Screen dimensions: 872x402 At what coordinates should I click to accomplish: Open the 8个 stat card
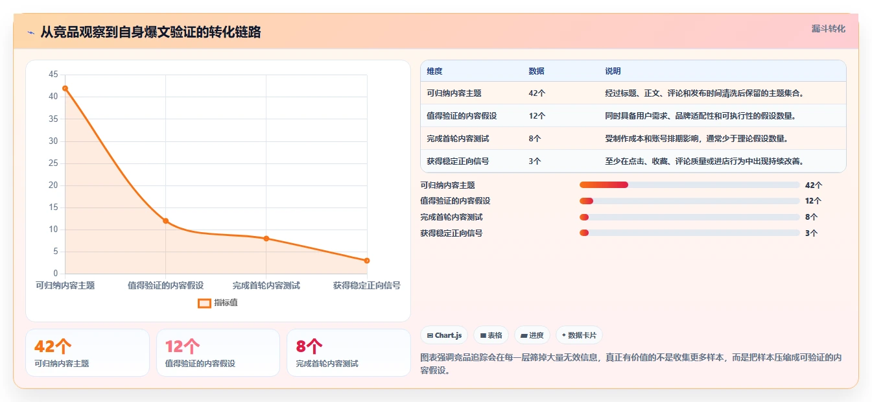348,353
